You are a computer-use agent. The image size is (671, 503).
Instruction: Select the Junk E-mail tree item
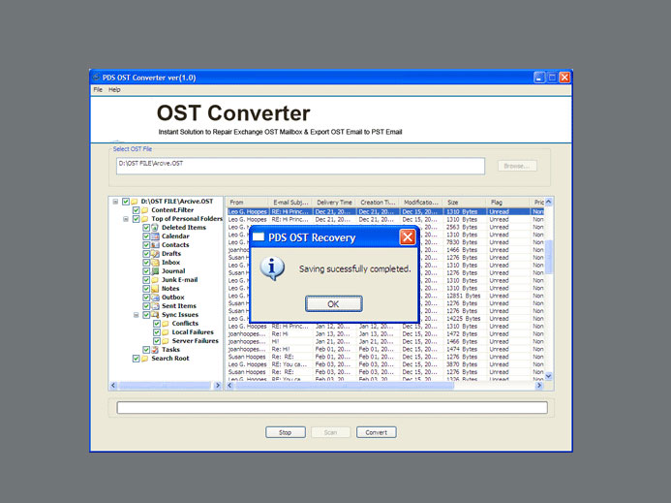pos(180,280)
